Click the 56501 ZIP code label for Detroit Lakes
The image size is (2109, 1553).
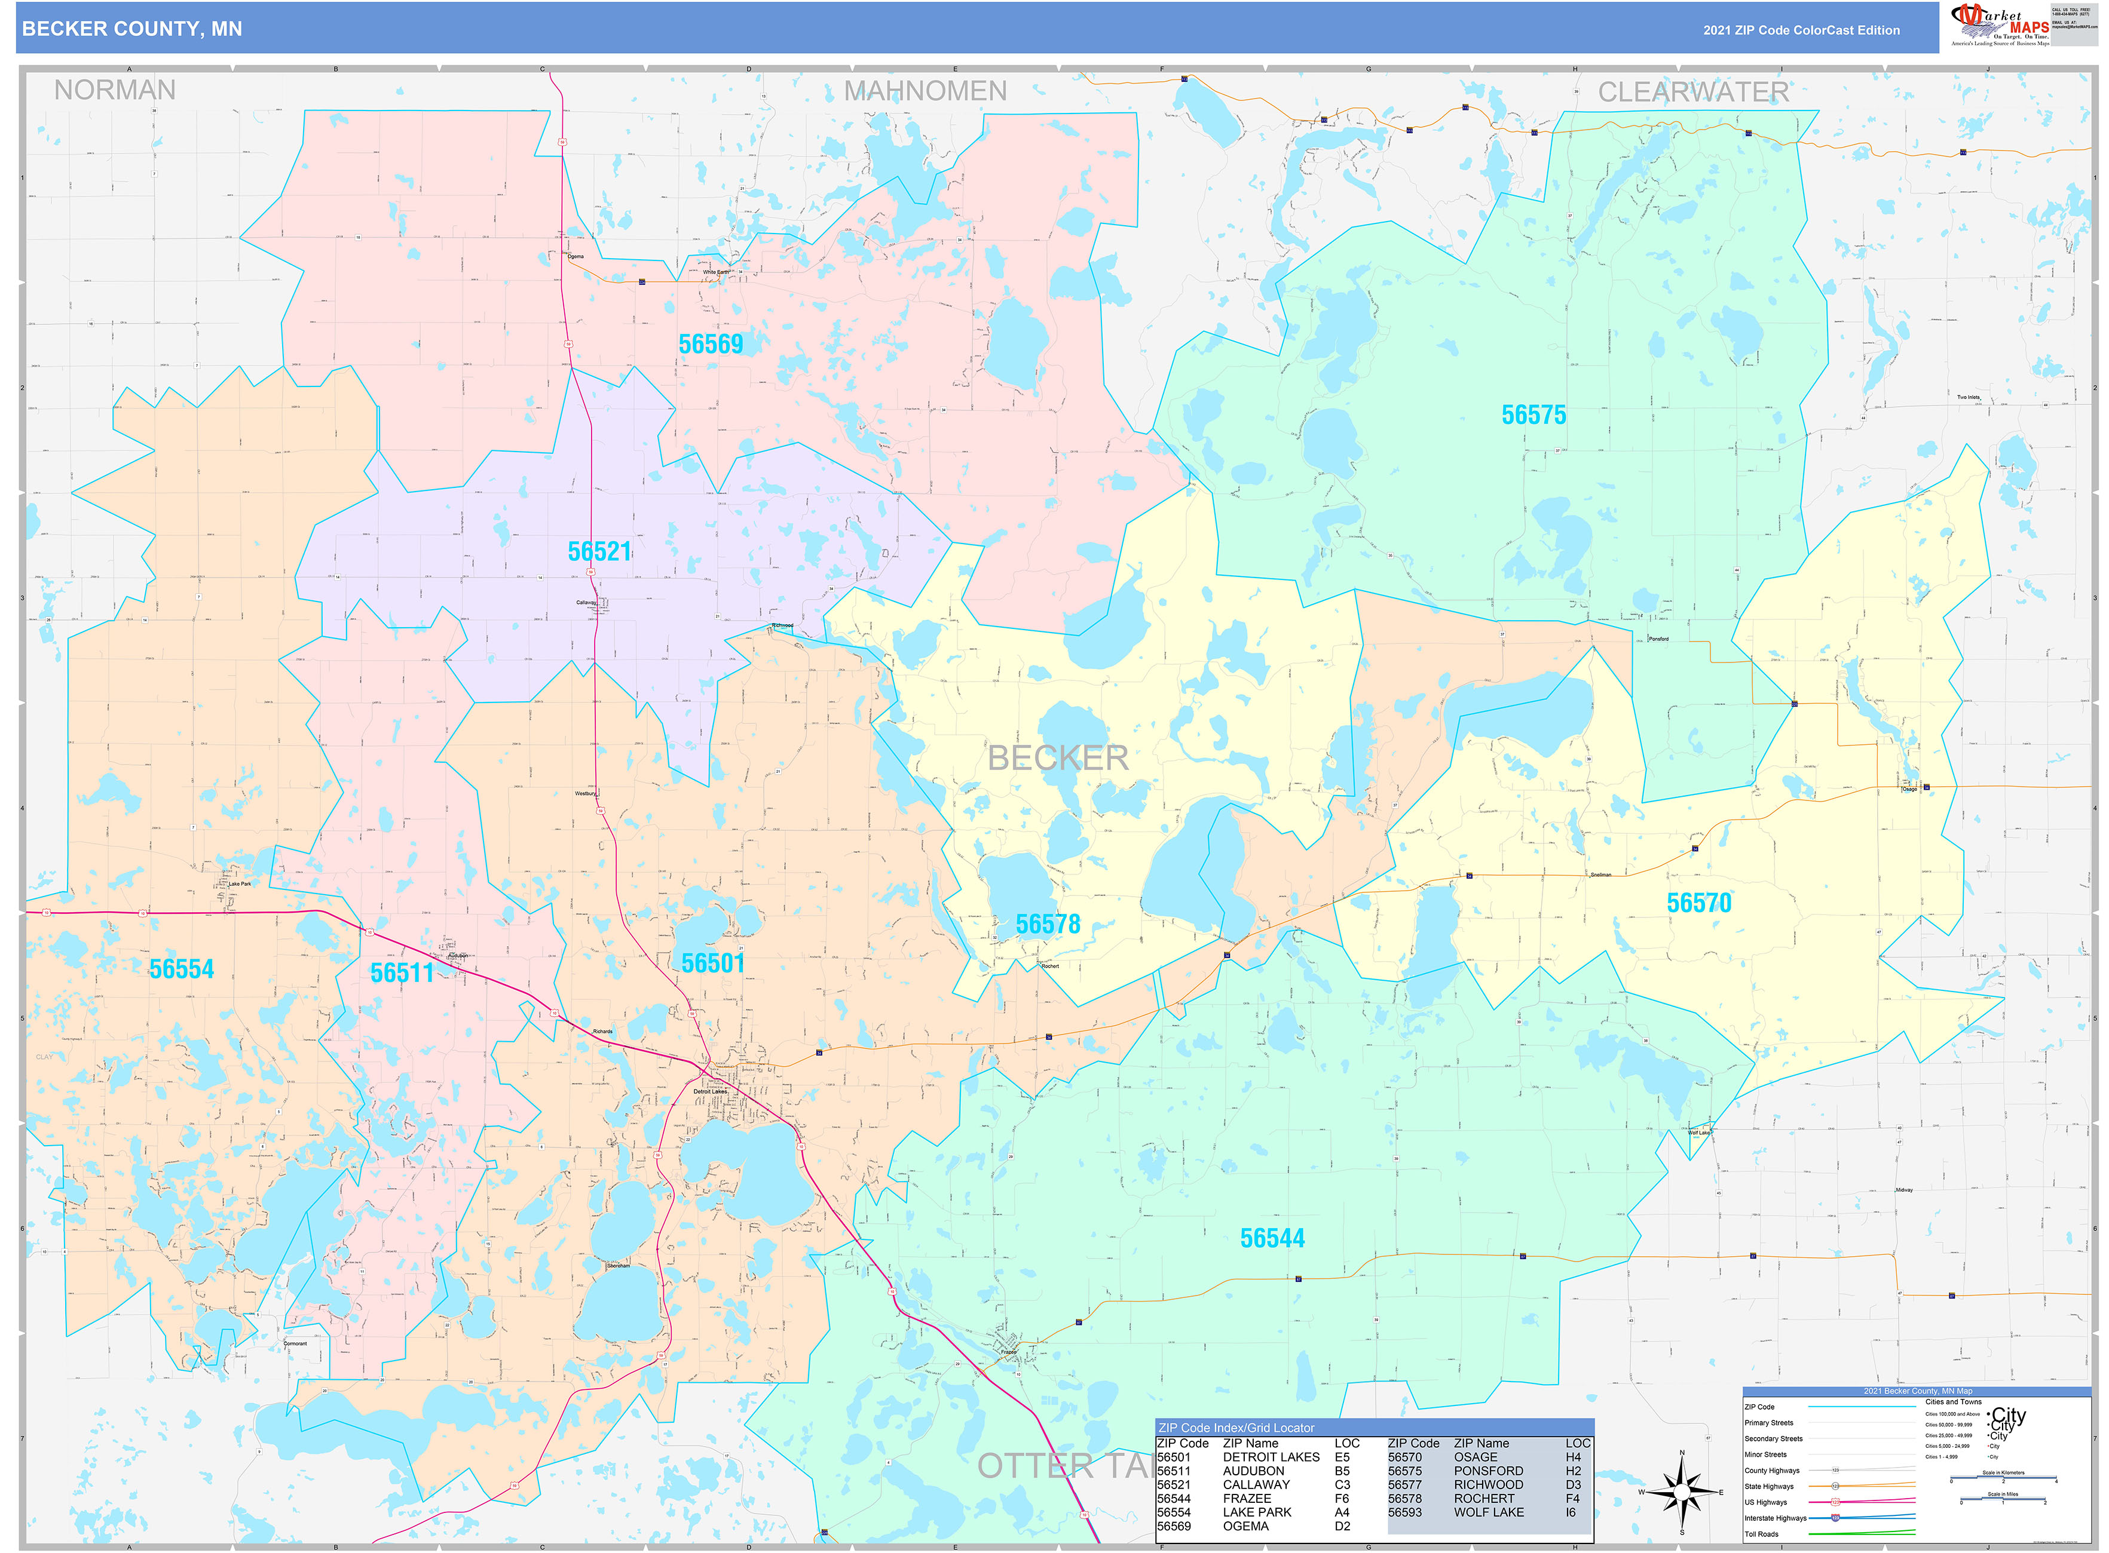[712, 963]
